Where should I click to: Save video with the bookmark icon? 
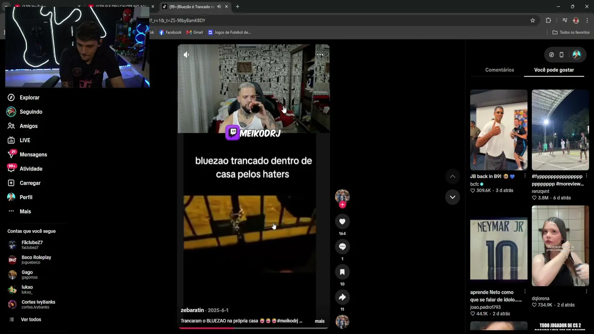tap(342, 272)
